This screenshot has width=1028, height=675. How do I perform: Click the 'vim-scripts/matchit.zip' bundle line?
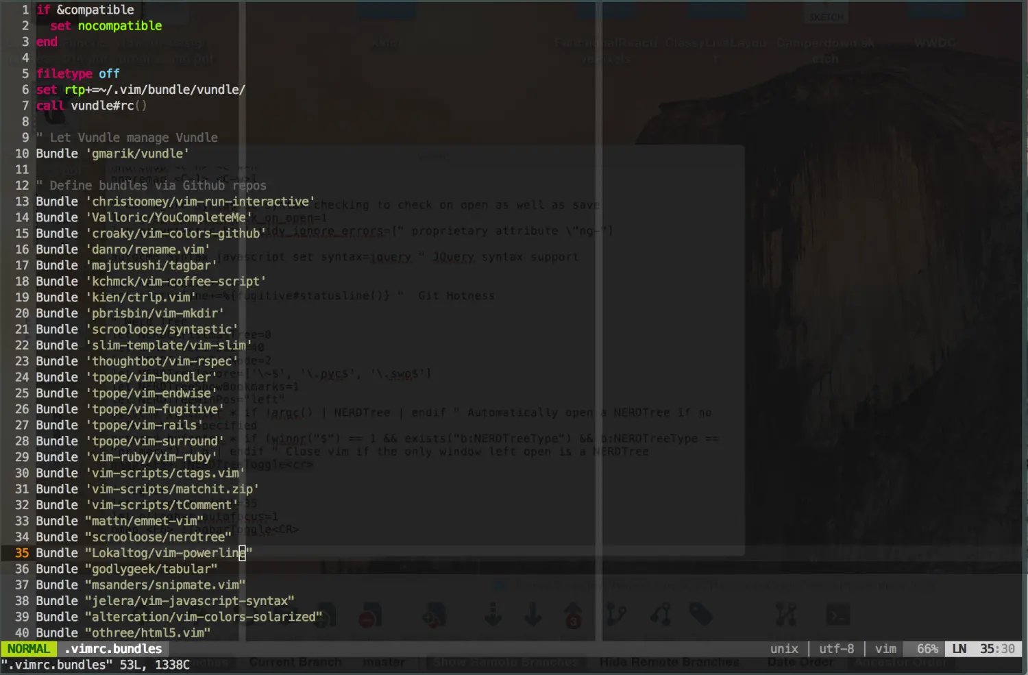click(147, 489)
